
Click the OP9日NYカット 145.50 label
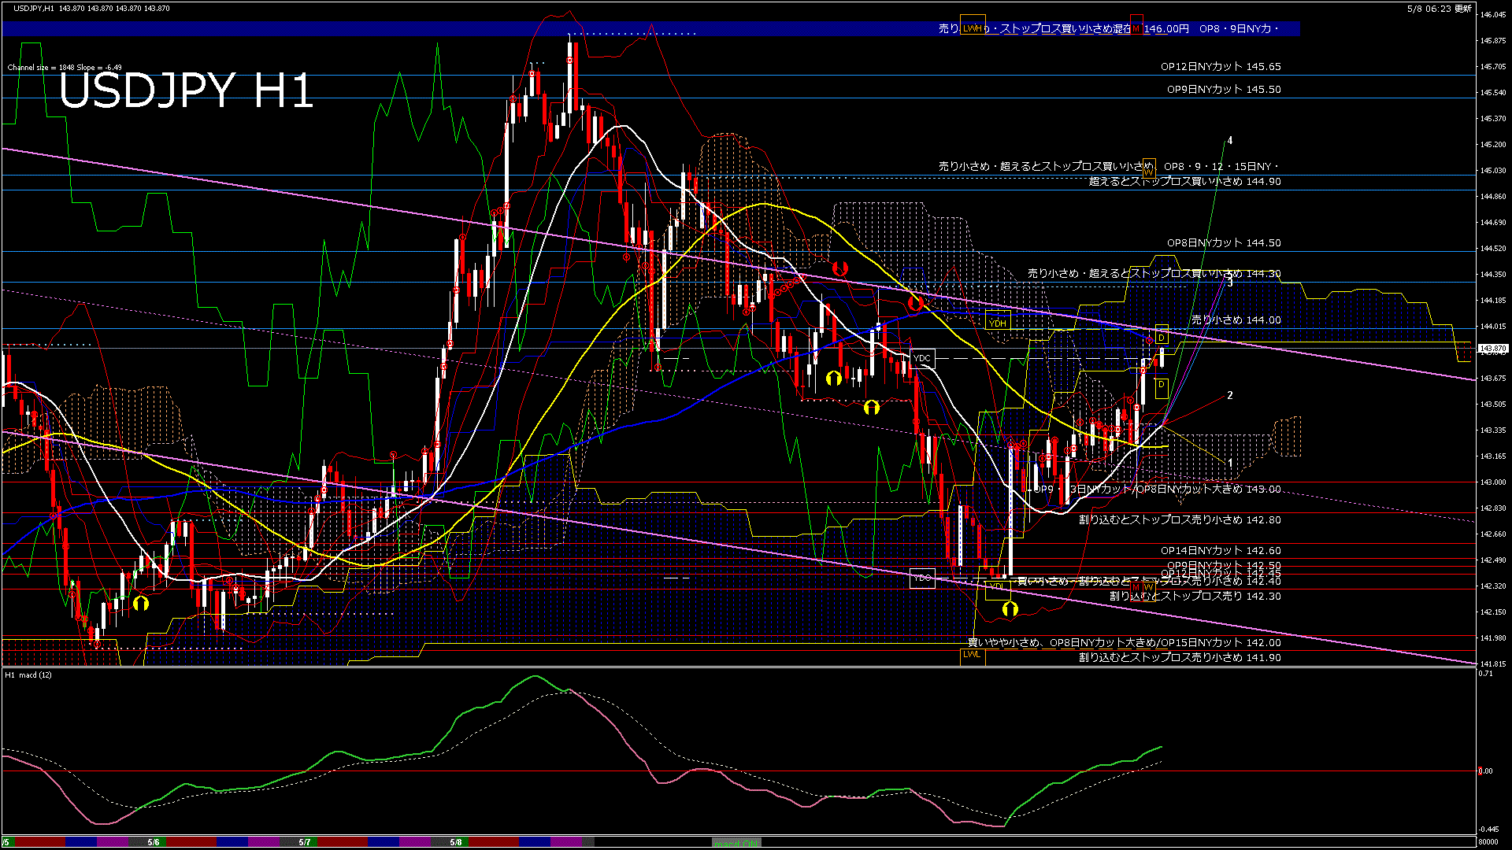click(1224, 90)
